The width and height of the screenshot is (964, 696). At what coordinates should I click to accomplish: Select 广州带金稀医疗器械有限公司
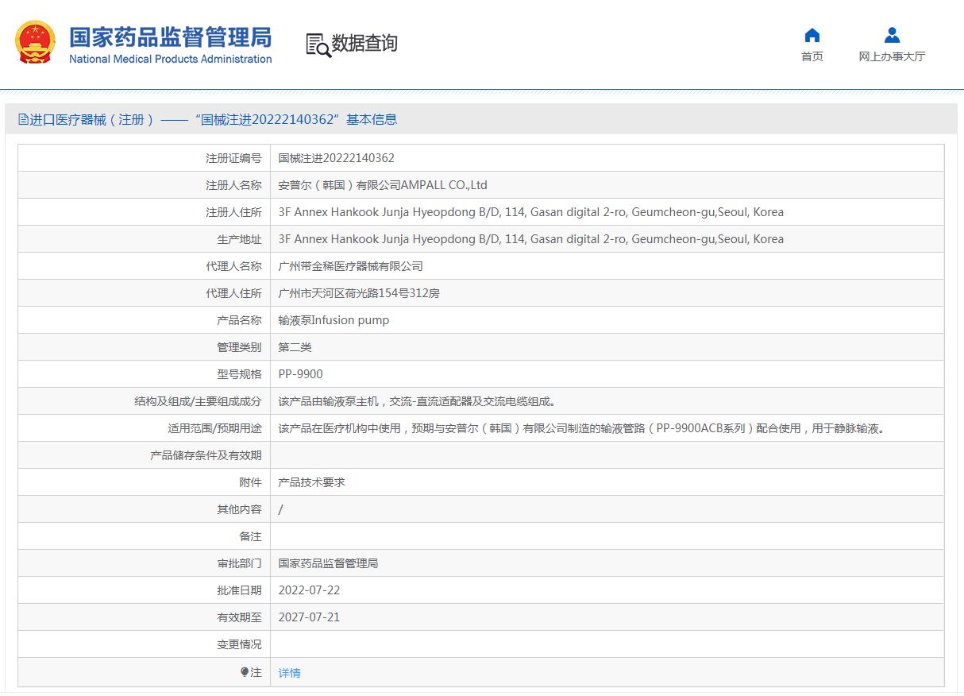[350, 266]
